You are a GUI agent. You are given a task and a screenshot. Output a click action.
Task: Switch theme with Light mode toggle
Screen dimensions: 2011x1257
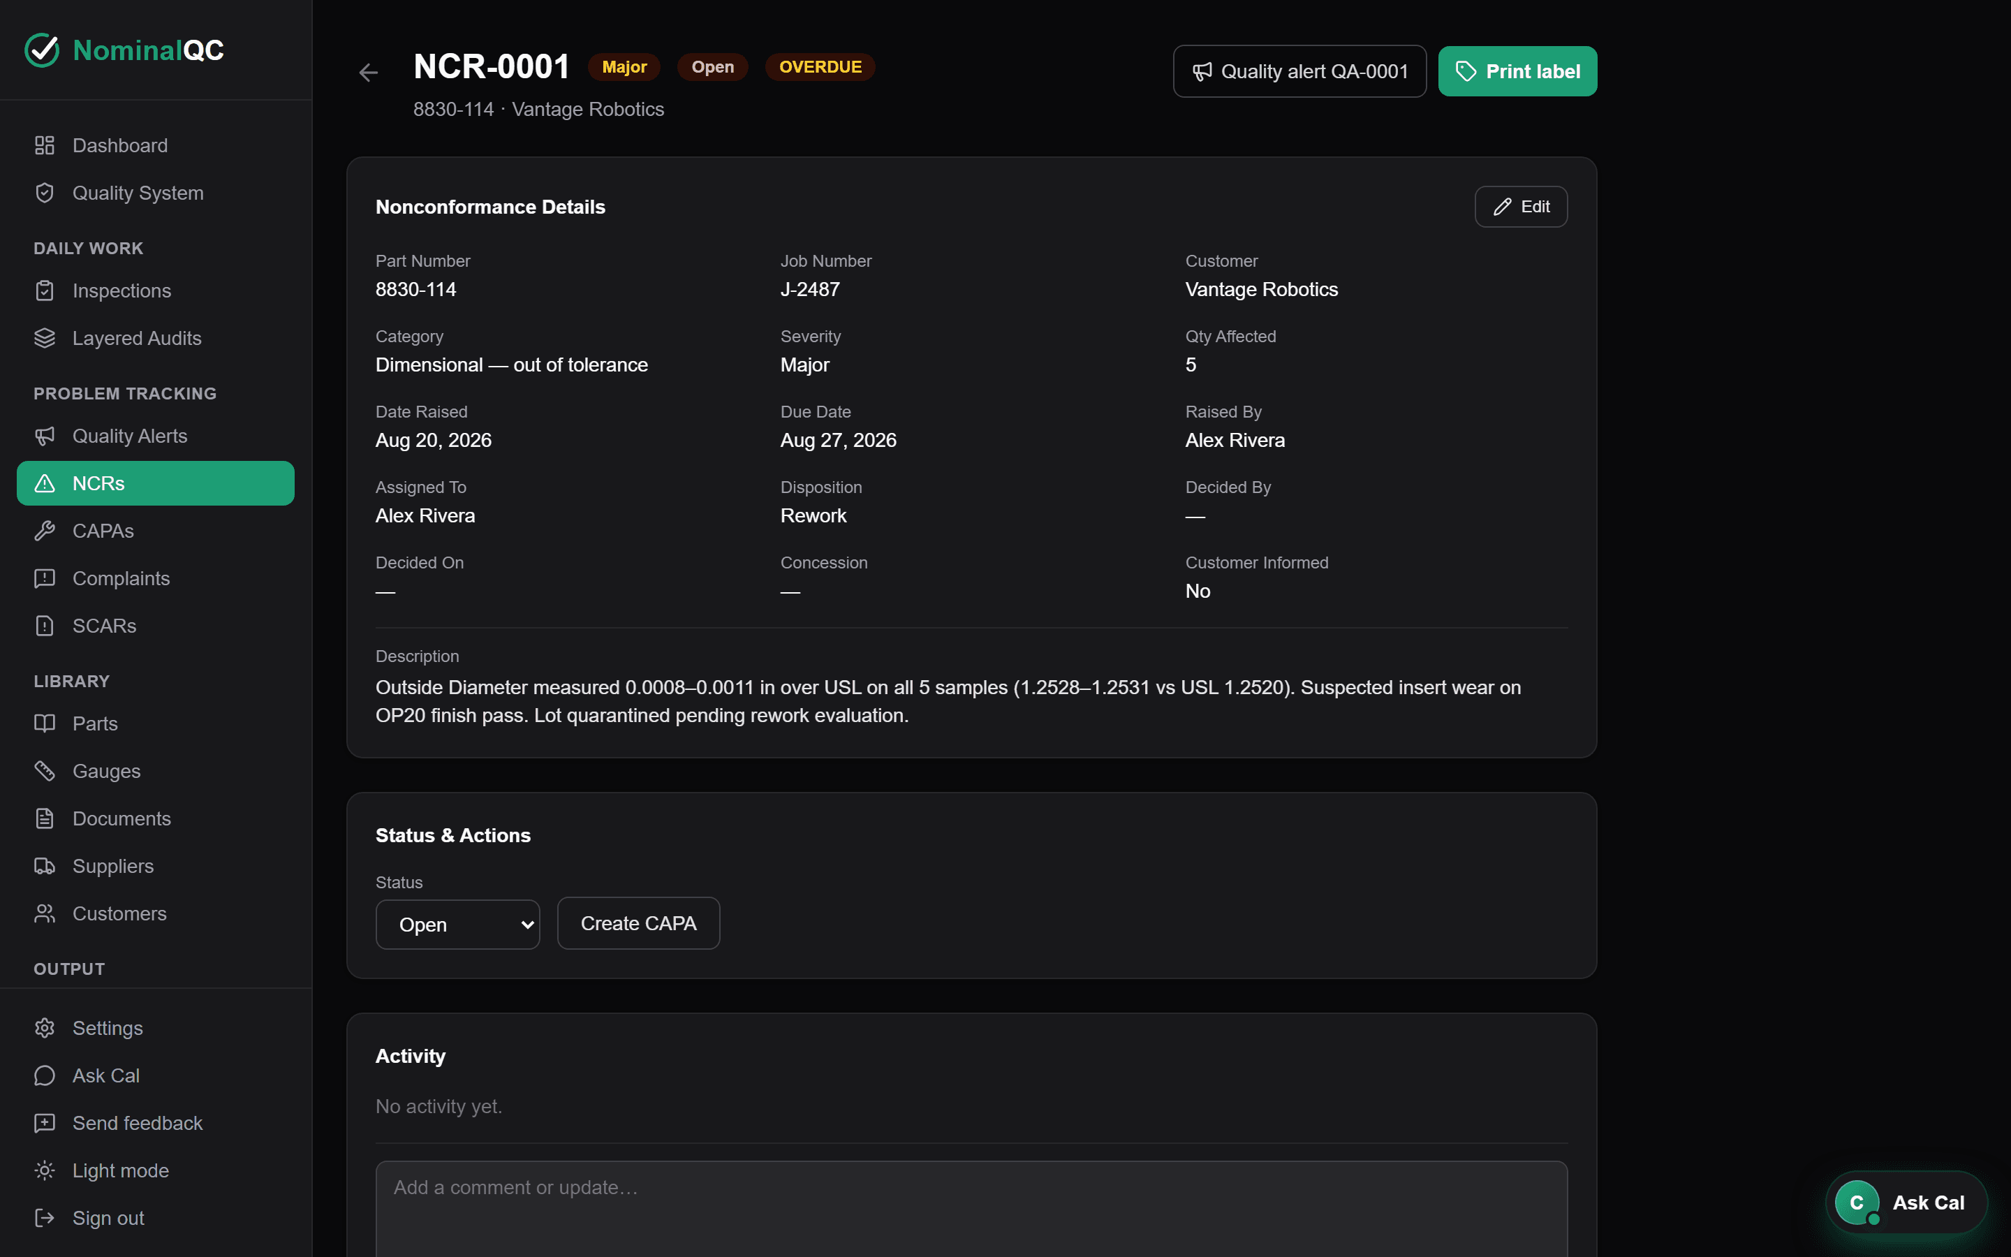pos(156,1170)
